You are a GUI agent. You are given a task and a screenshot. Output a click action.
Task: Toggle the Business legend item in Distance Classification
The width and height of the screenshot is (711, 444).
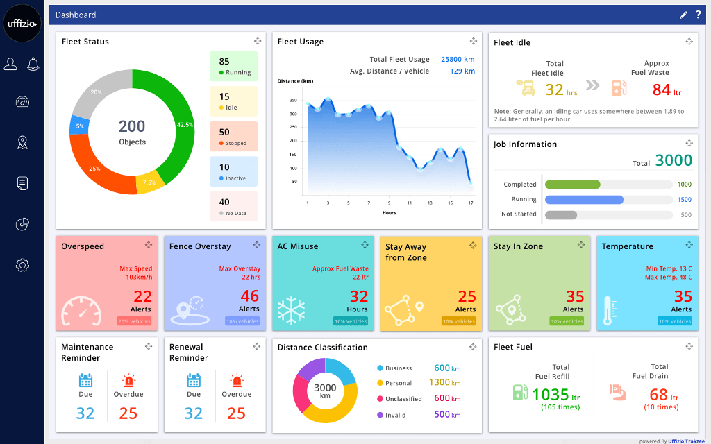click(x=399, y=368)
